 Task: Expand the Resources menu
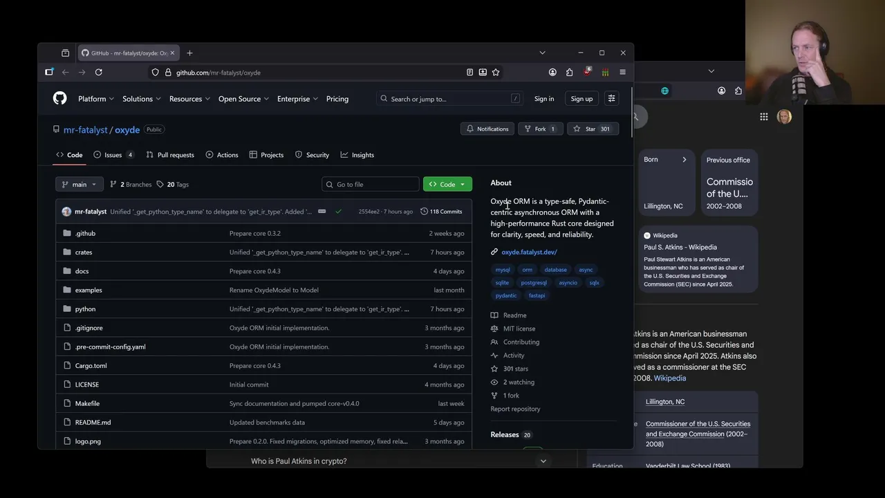(189, 99)
